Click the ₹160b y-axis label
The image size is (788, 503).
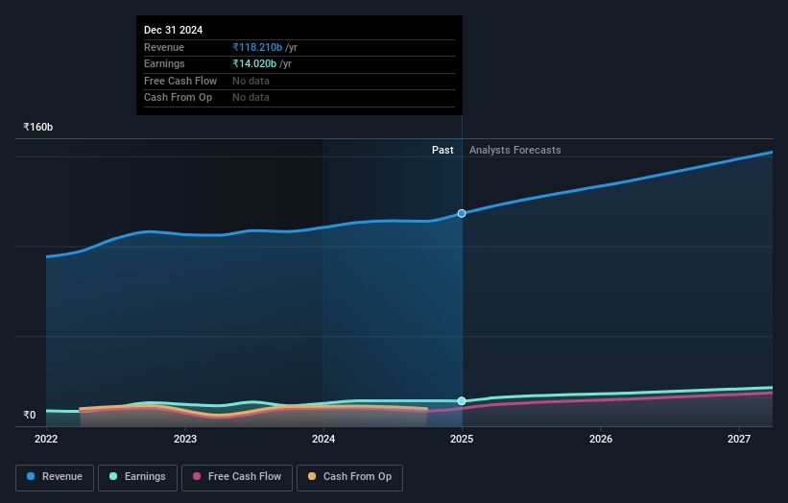37,127
